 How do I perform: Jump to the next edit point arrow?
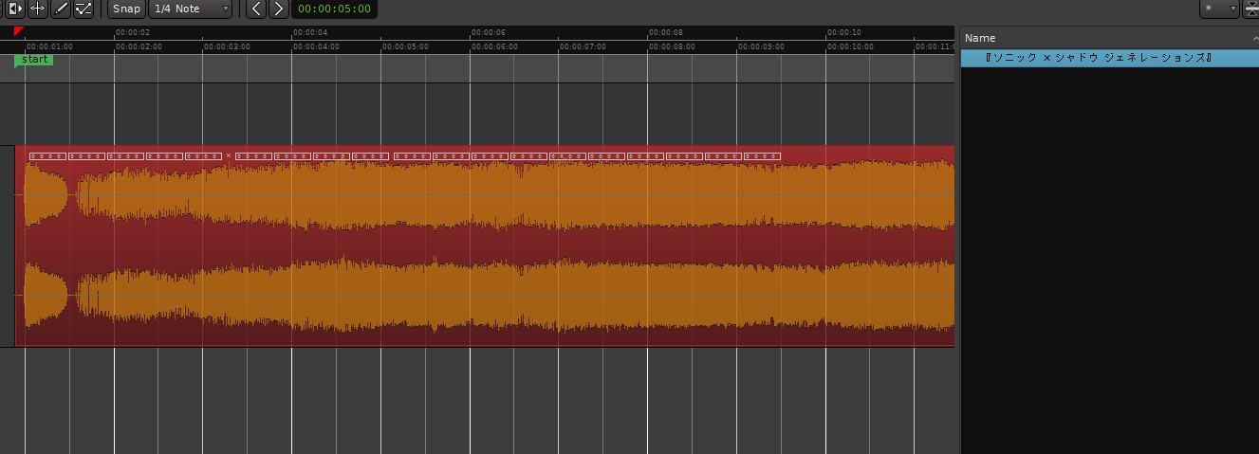[278, 9]
